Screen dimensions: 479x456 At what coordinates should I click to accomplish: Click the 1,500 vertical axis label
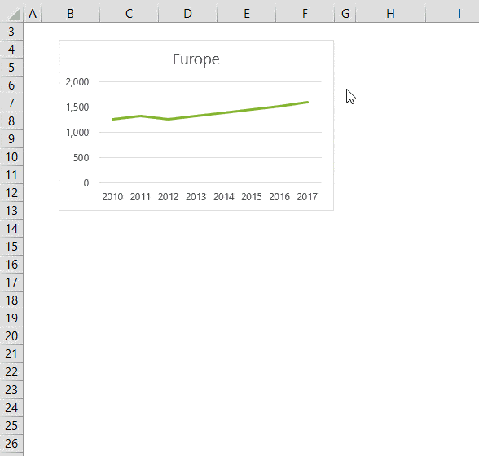pyautogui.click(x=77, y=107)
